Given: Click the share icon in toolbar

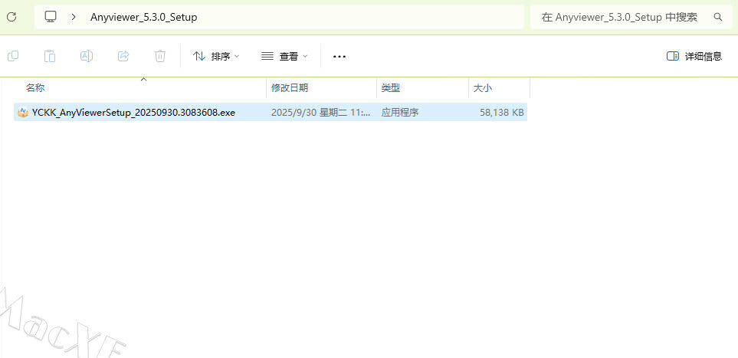Looking at the screenshot, I should pos(123,56).
